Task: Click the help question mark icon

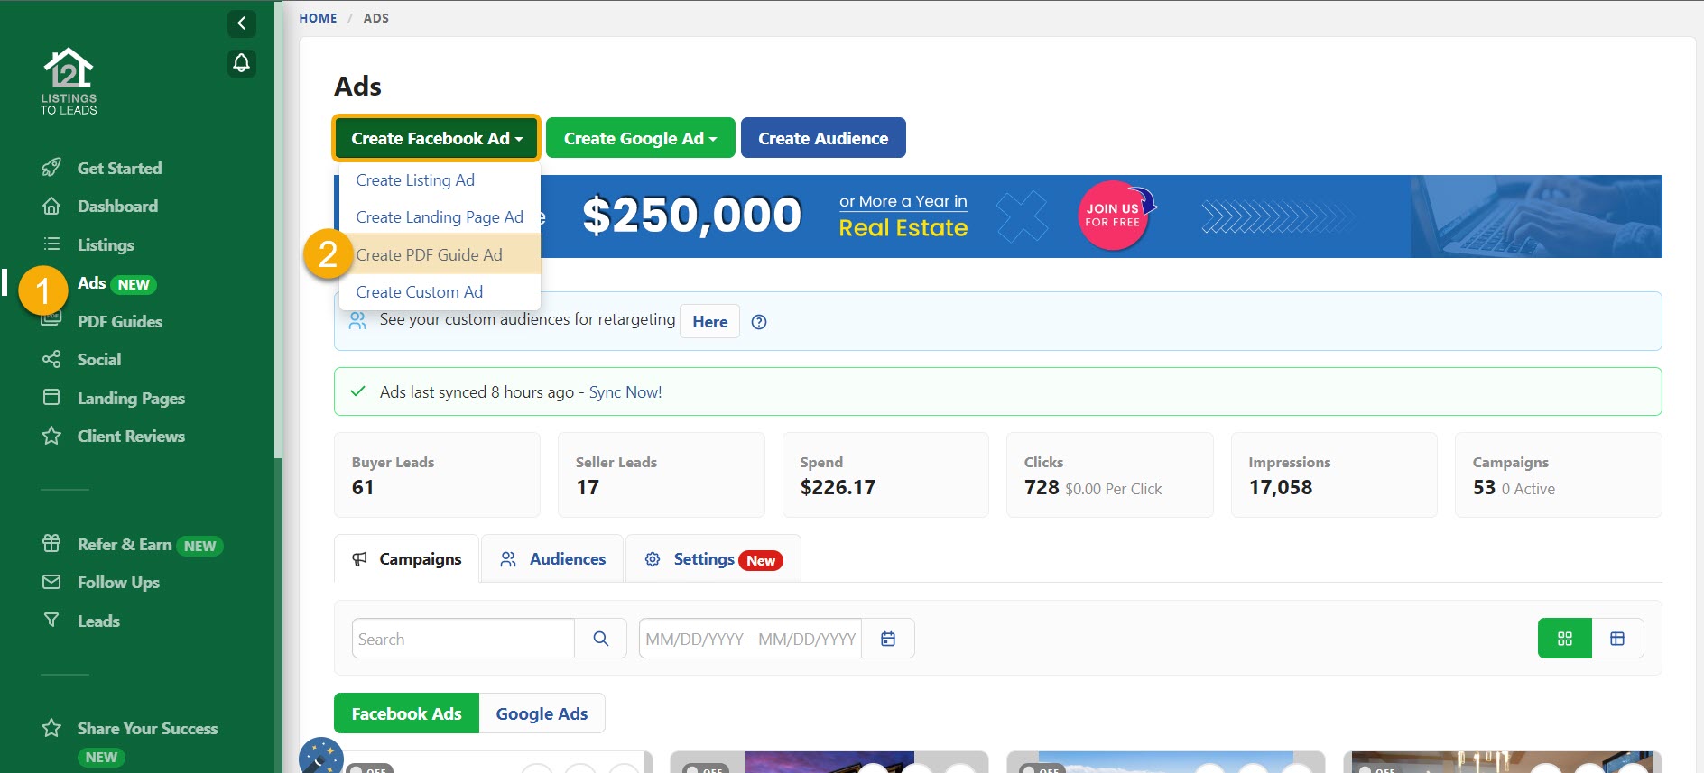Action: 759,322
